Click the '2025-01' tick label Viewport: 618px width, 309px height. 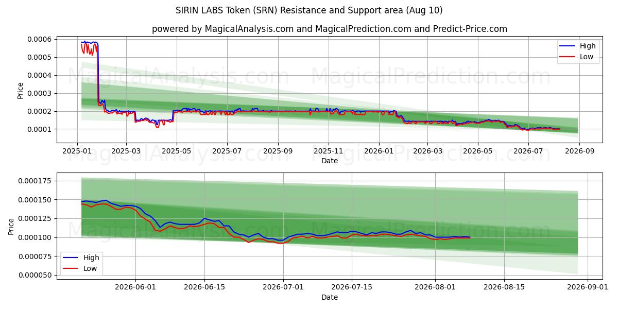pos(77,151)
